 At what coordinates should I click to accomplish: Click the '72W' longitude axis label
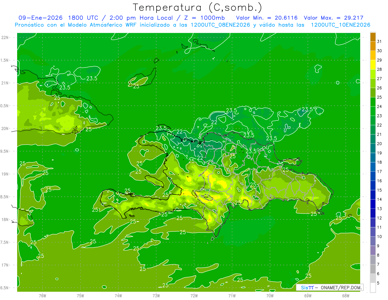click(194, 296)
